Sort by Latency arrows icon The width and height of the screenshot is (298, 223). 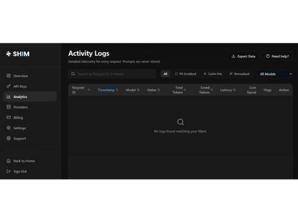click(234, 90)
